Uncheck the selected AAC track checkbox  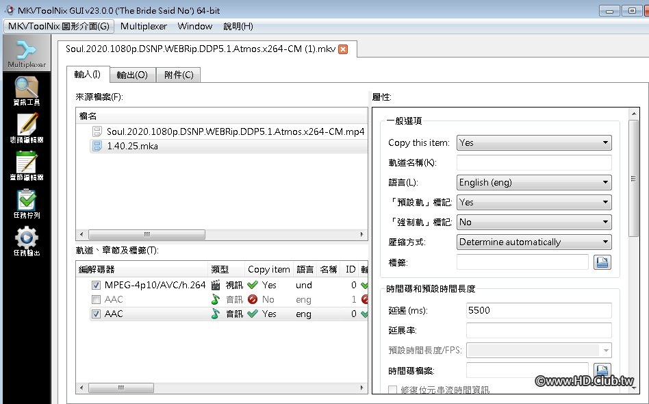pyautogui.click(x=96, y=314)
